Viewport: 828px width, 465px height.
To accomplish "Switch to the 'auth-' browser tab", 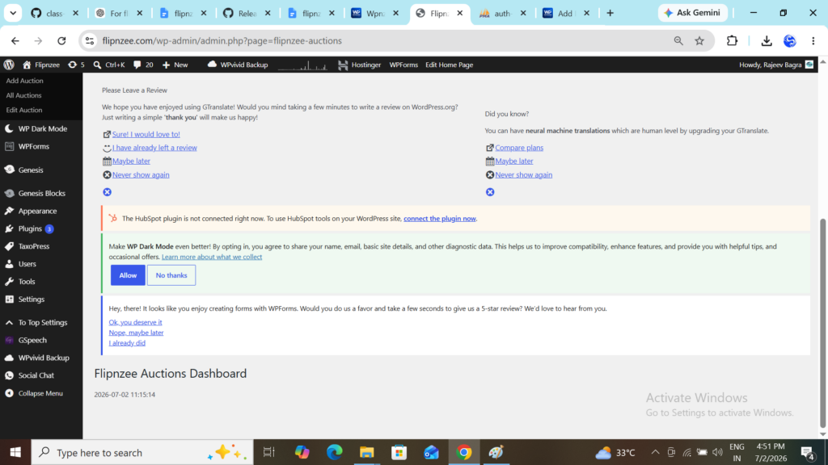I will [502, 13].
